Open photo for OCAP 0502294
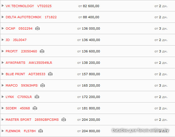The height and width of the screenshot is (137, 175). (38, 28)
